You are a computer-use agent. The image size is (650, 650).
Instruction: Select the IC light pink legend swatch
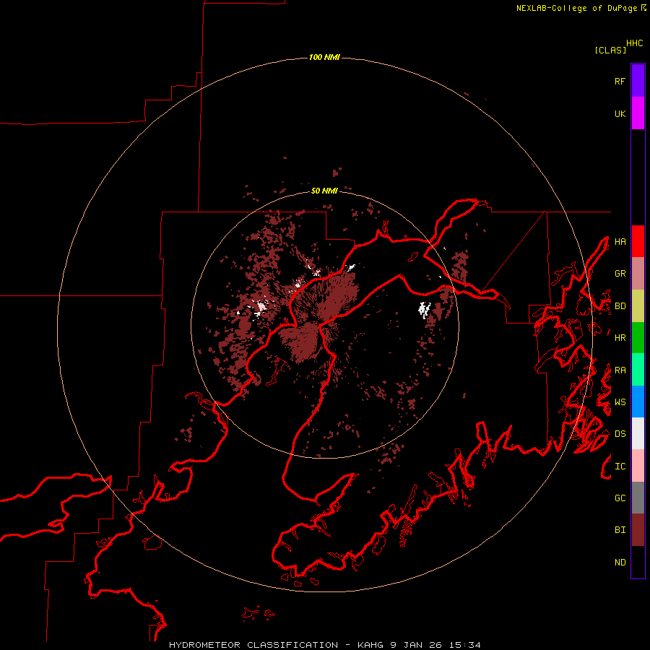[x=638, y=466]
